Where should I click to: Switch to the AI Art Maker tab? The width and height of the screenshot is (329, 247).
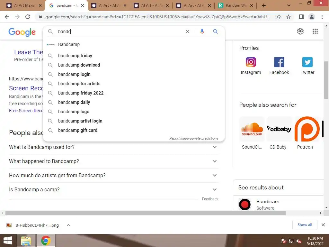pos(23,6)
